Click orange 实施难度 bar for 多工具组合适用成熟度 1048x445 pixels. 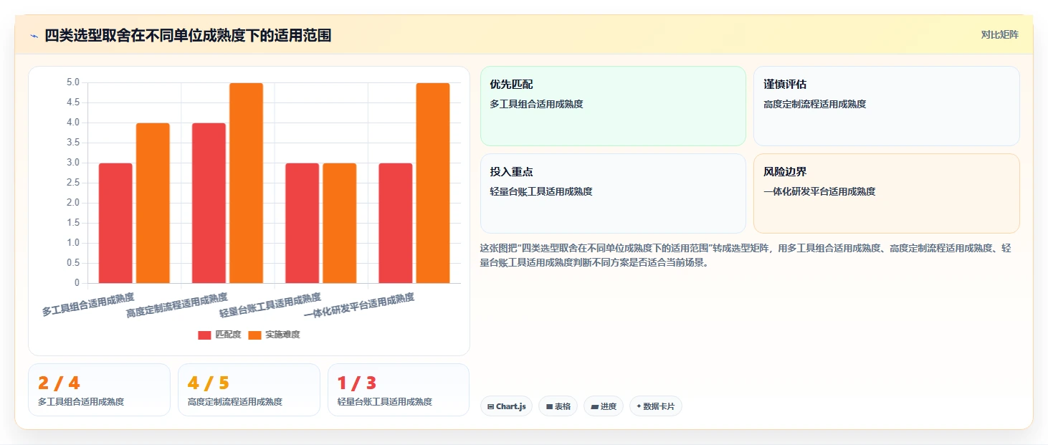153,203
